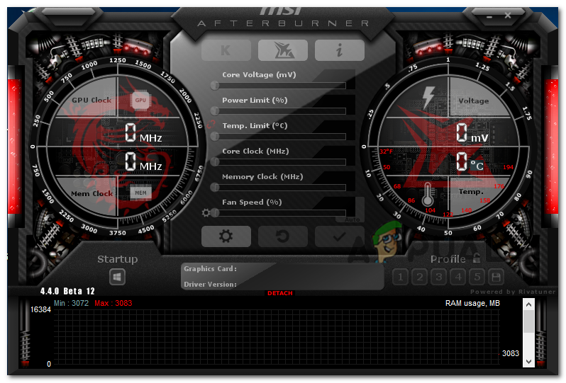Click the Kombustor K button

[x=226, y=50]
